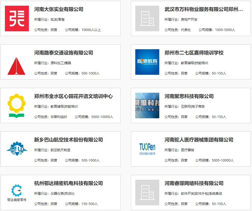
Task: Open company link 郑州市二七区嘉师培训学校
Action: (194, 53)
